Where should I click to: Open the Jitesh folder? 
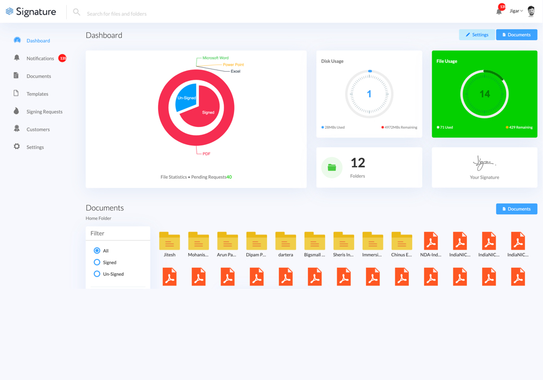point(169,240)
